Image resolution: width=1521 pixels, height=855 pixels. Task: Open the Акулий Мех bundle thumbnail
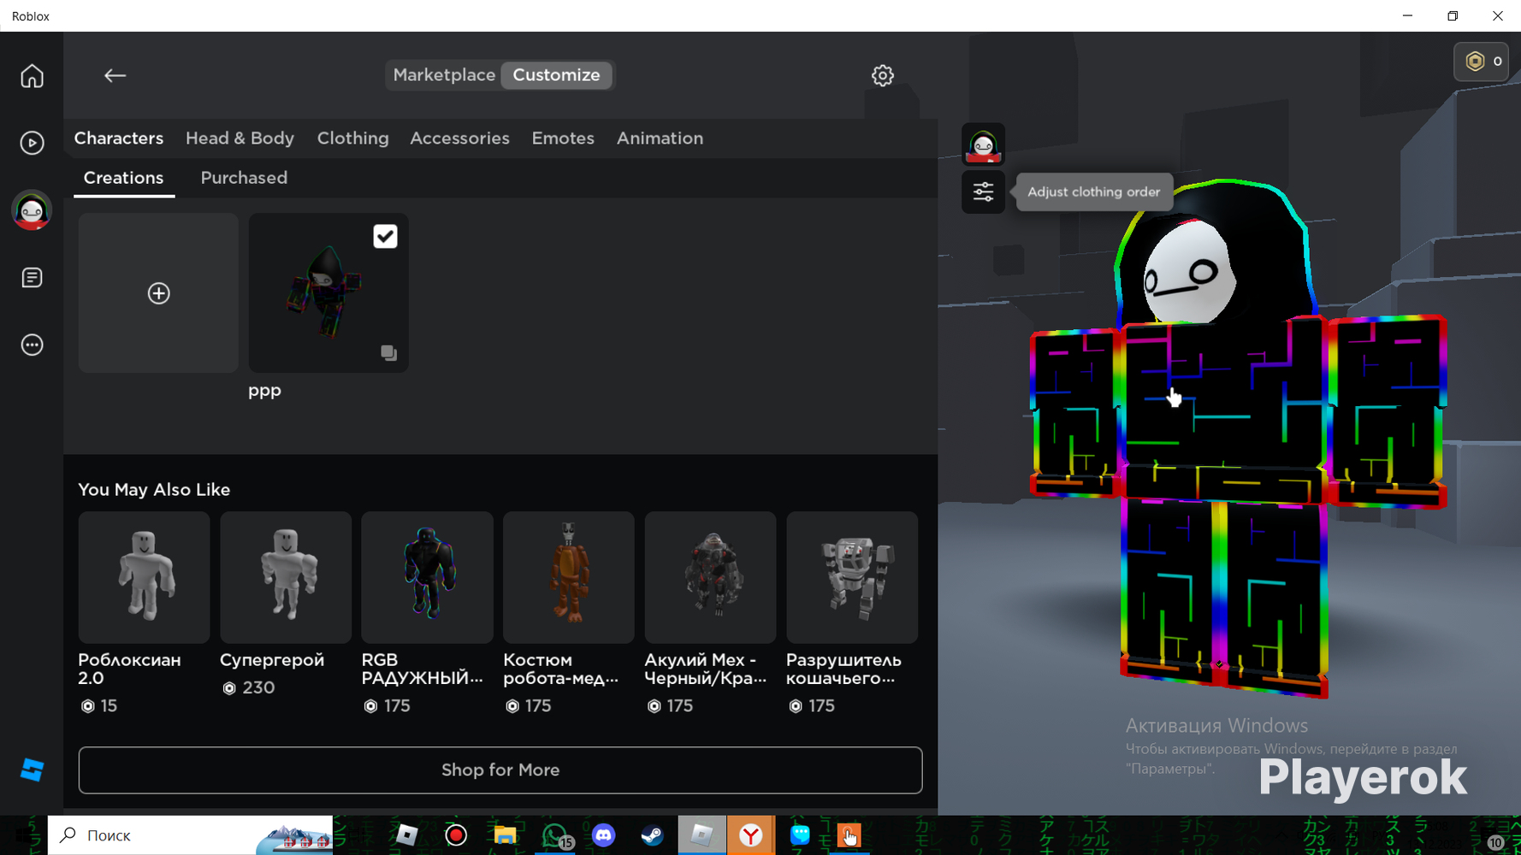point(710,577)
